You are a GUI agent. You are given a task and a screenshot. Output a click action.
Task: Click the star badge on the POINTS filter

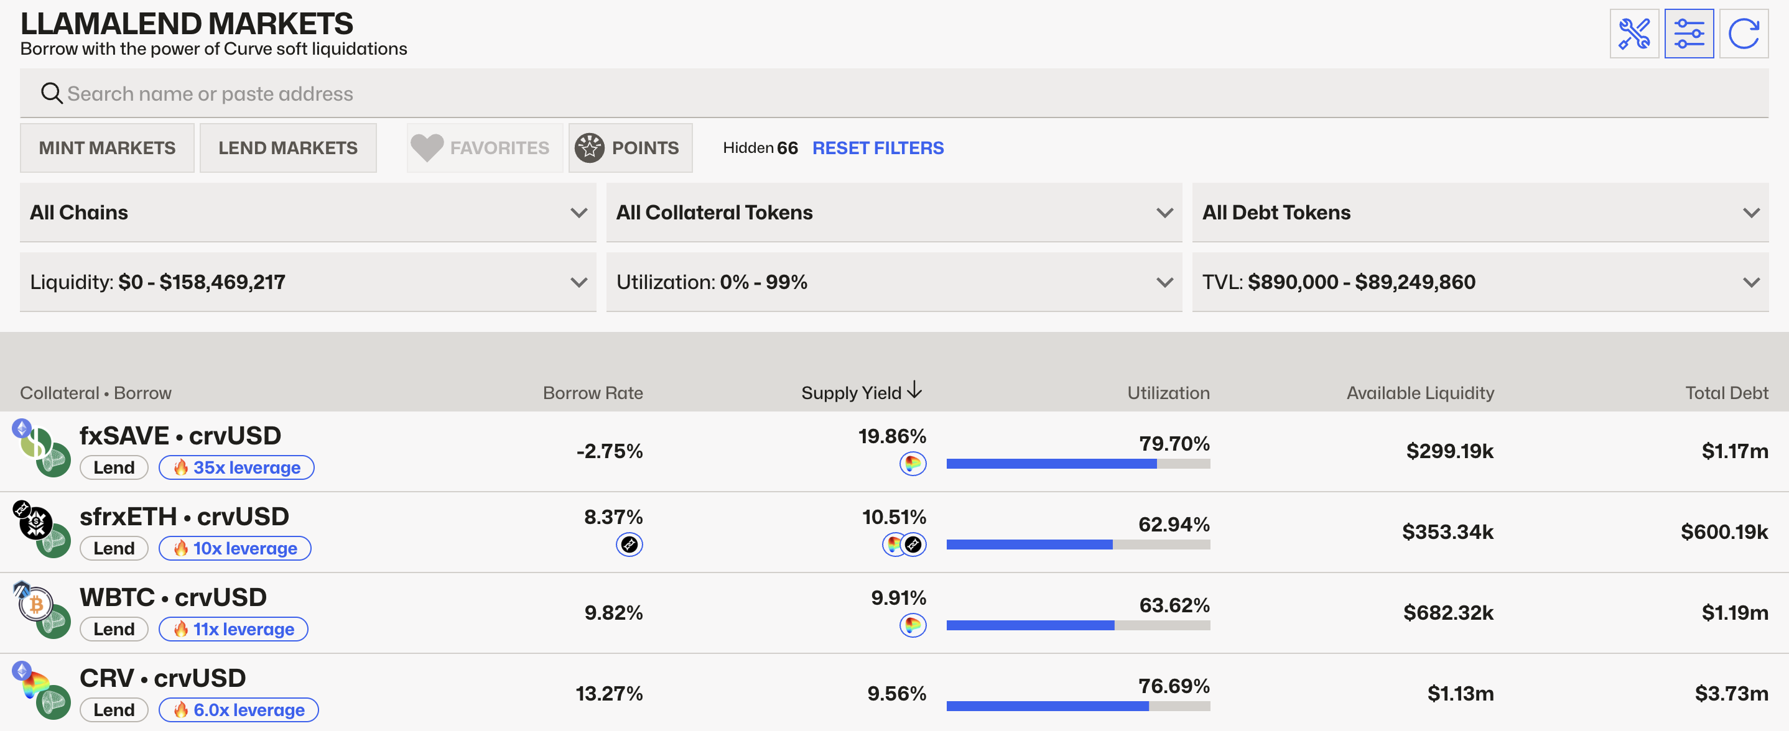589,147
